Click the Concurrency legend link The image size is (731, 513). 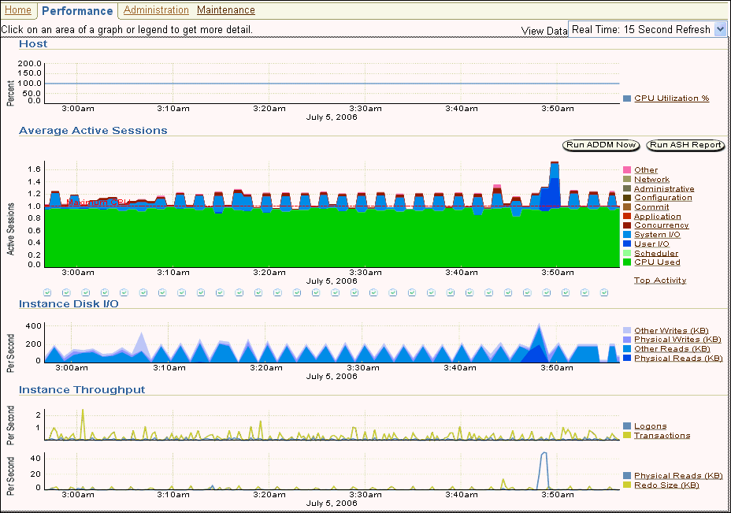coord(661,225)
